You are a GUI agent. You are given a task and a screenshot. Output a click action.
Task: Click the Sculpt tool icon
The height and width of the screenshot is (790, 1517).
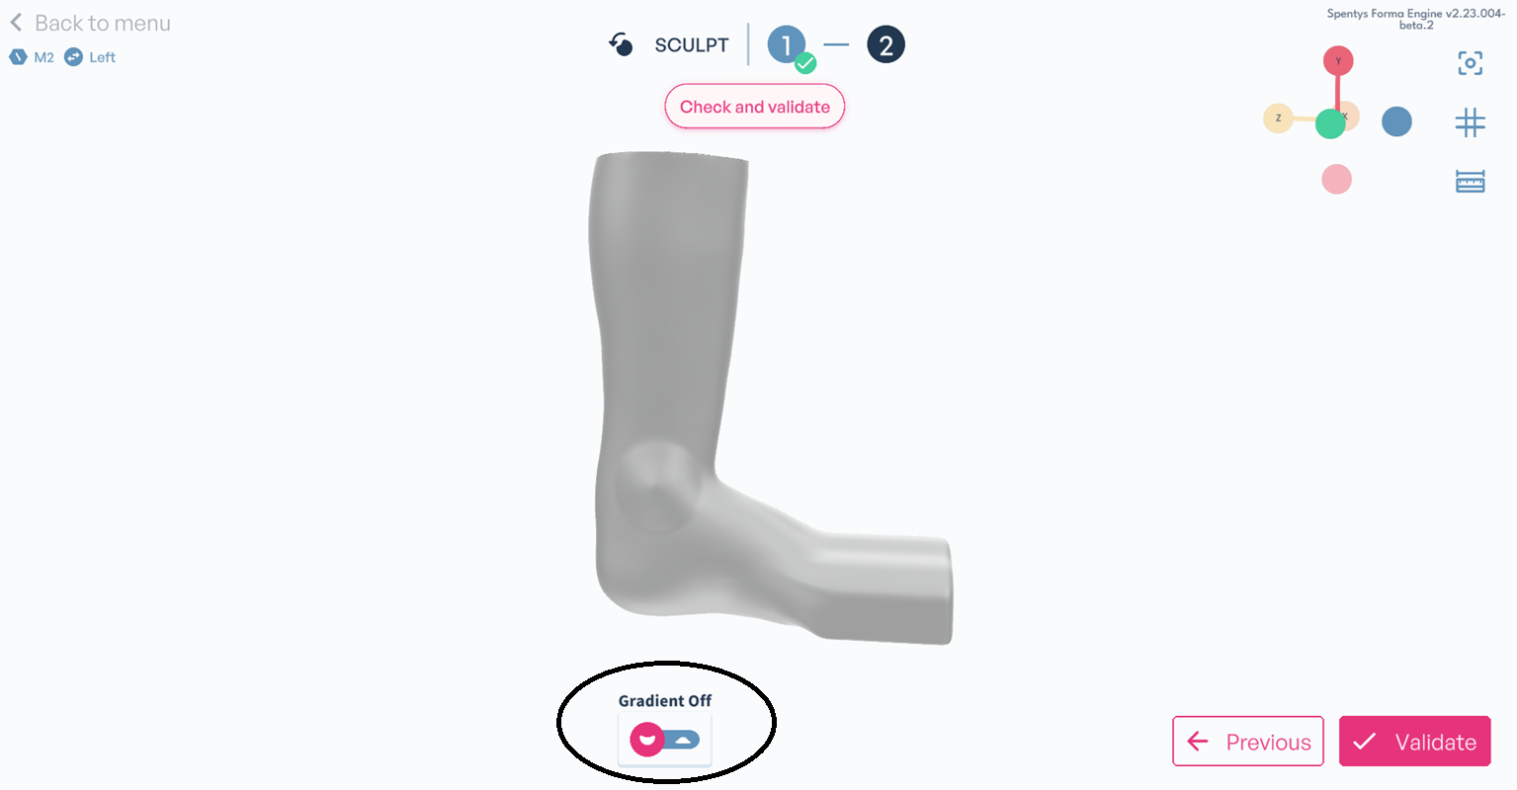point(621,44)
